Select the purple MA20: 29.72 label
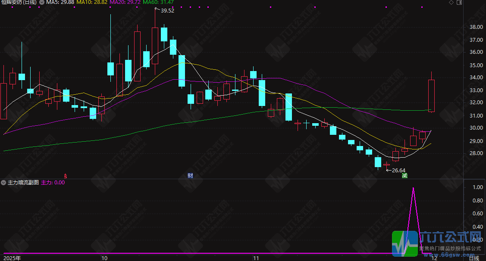This screenshot has width=486, height=261. 125,2
